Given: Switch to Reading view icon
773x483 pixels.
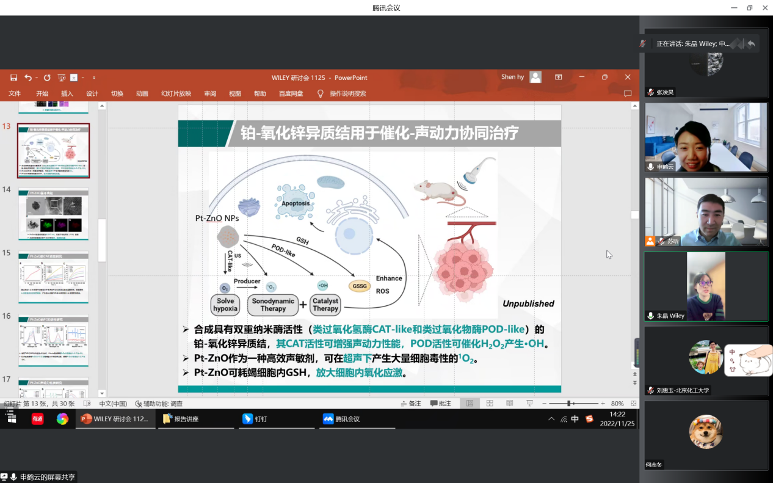Looking at the screenshot, I should 510,404.
